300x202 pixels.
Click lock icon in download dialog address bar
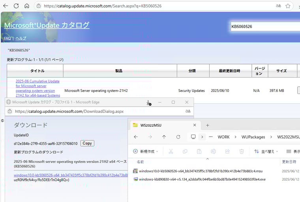(10, 111)
